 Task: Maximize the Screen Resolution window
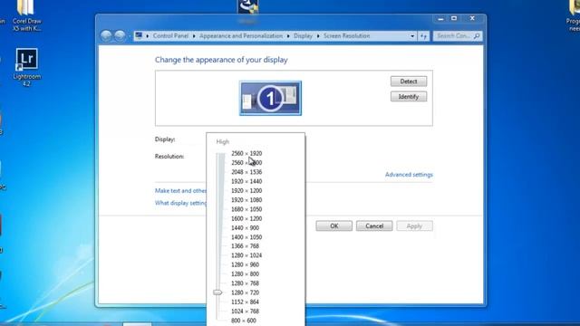(x=454, y=18)
